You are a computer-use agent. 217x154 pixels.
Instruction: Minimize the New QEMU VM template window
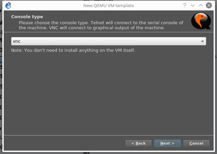193,5
